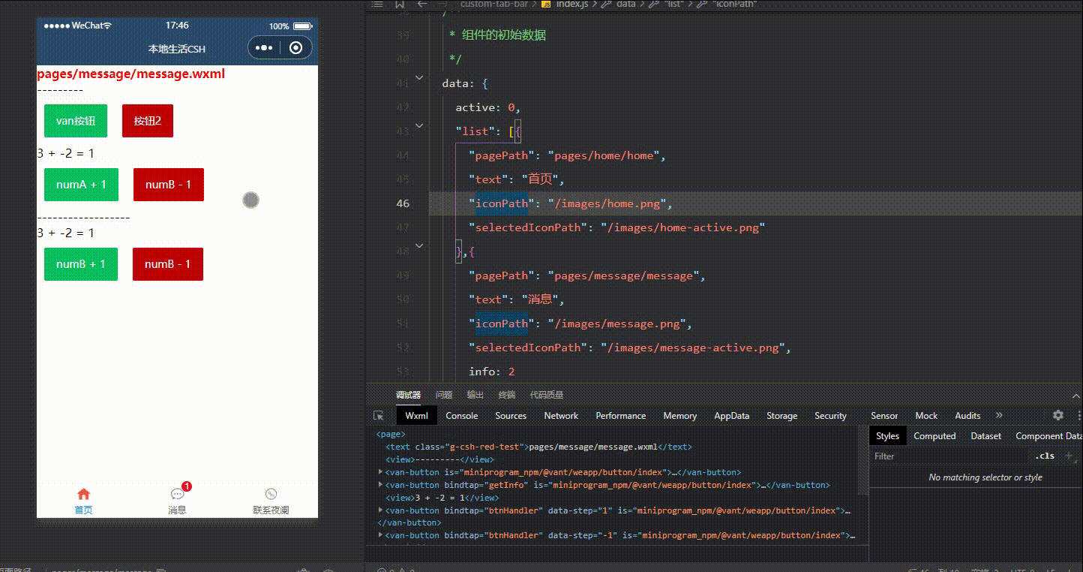Open the Performance devtools tab
The height and width of the screenshot is (572, 1083).
[x=621, y=416]
